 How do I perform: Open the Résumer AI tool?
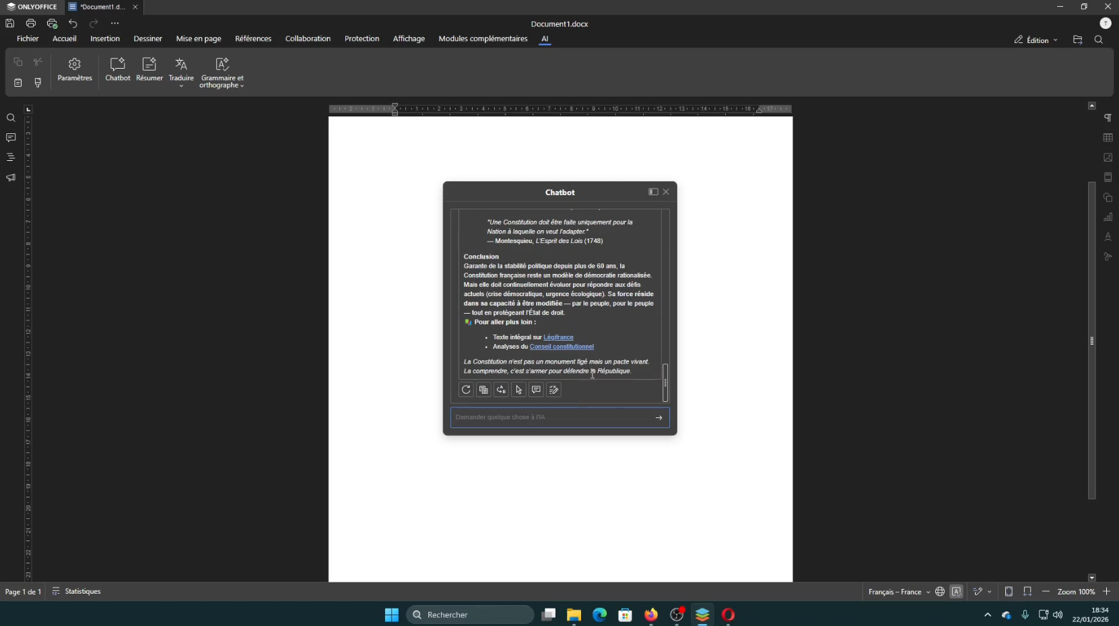tap(149, 69)
